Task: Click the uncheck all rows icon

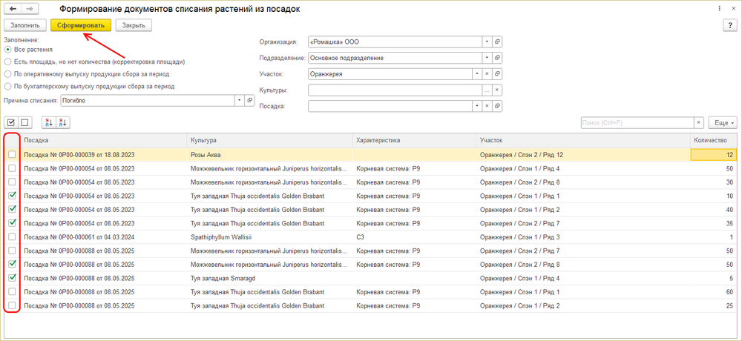Action: 24,122
